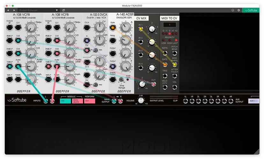Click the IN 3 jack on CV MIX

tap(141, 55)
